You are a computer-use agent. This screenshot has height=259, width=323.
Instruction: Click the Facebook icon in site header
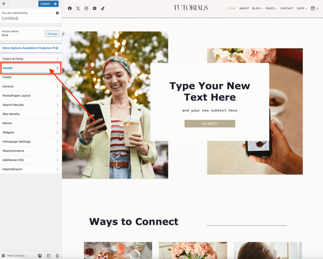click(70, 8)
